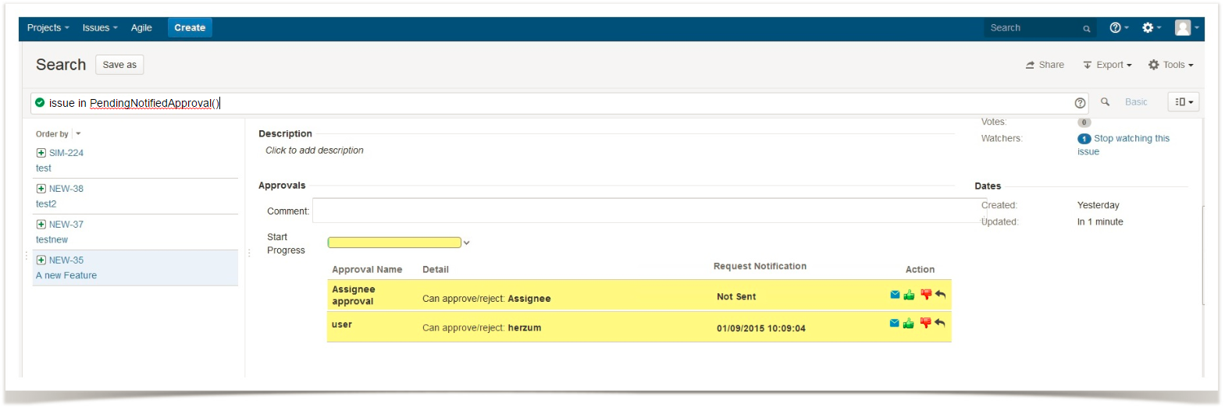Click the reset arrow icon in user row
The image size is (1225, 411).
click(x=940, y=323)
